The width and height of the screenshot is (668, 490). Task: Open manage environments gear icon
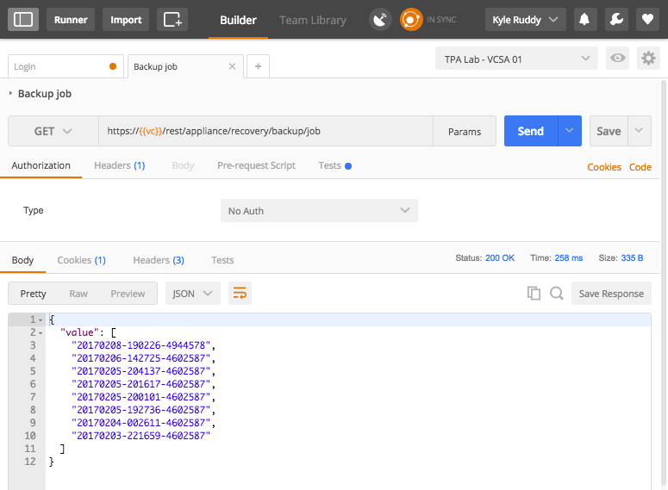click(648, 59)
